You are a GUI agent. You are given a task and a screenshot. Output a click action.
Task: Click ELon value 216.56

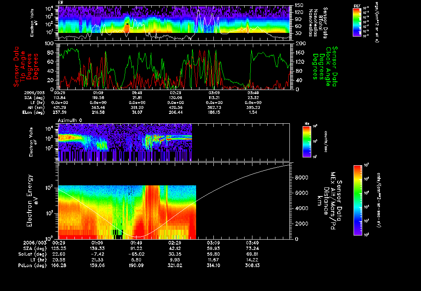pos(98,112)
